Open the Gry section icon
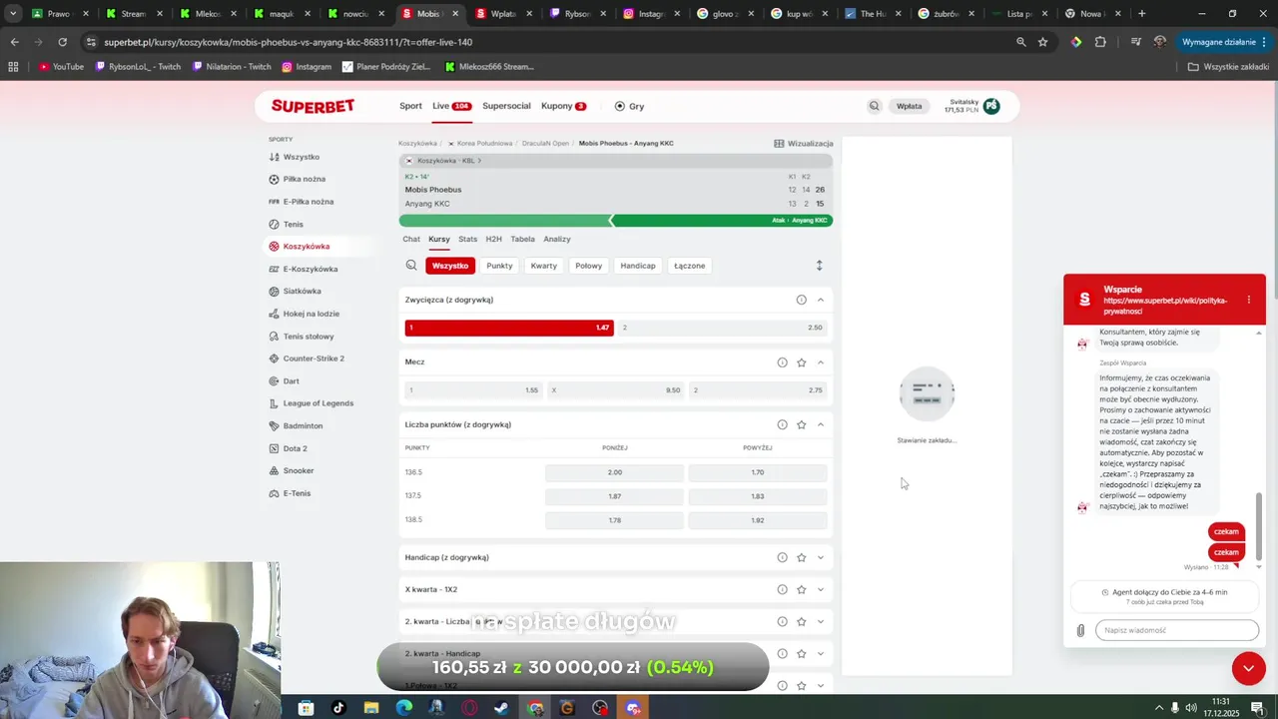This screenshot has width=1278, height=719. tap(620, 106)
